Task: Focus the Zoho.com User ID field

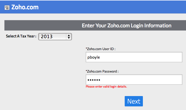Action: coord(134,57)
